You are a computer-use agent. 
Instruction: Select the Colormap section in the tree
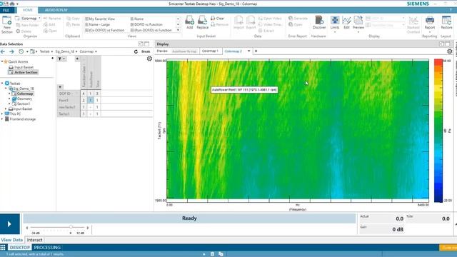(x=23, y=94)
